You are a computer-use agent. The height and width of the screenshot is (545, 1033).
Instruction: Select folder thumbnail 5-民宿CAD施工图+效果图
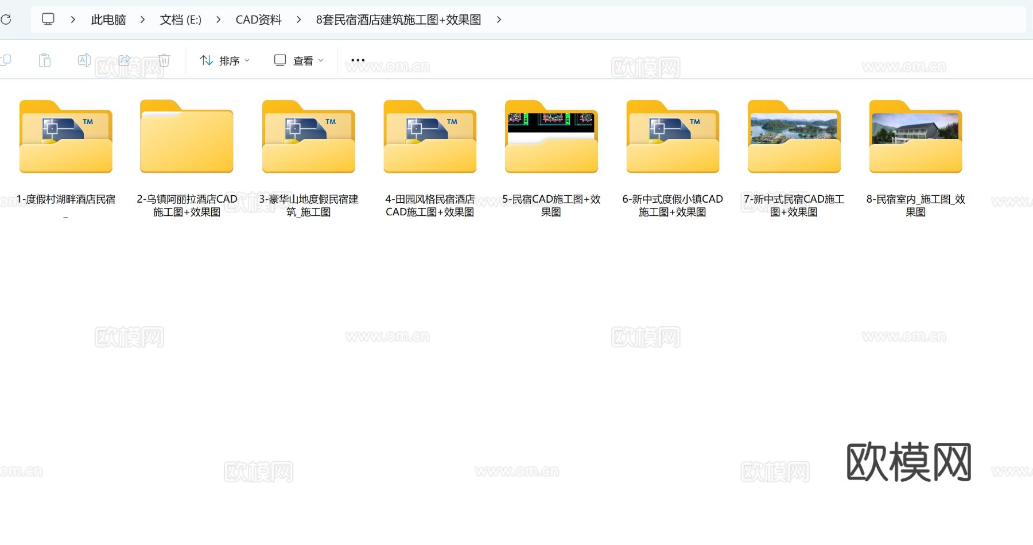point(551,137)
